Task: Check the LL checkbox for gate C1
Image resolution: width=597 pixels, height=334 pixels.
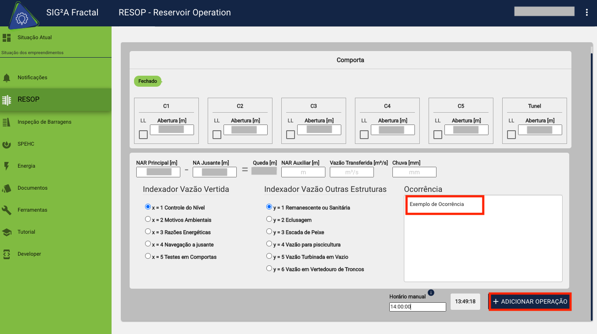Action: point(143,135)
